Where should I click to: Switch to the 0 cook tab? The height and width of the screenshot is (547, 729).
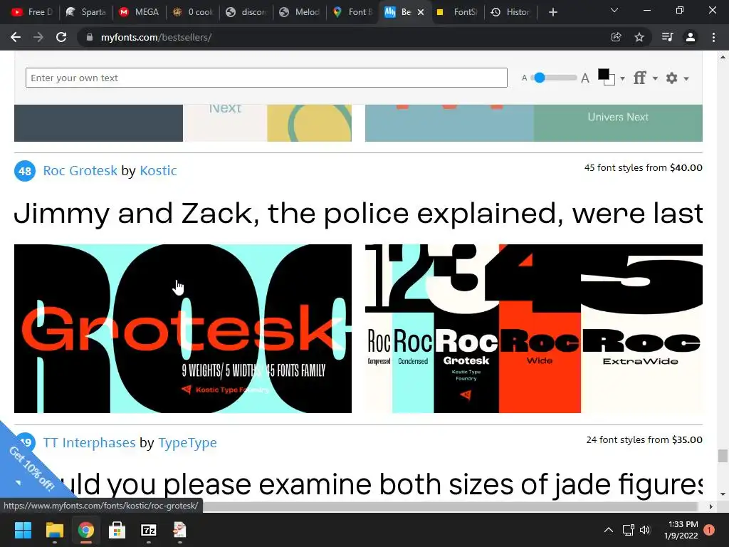pyautogui.click(x=193, y=13)
